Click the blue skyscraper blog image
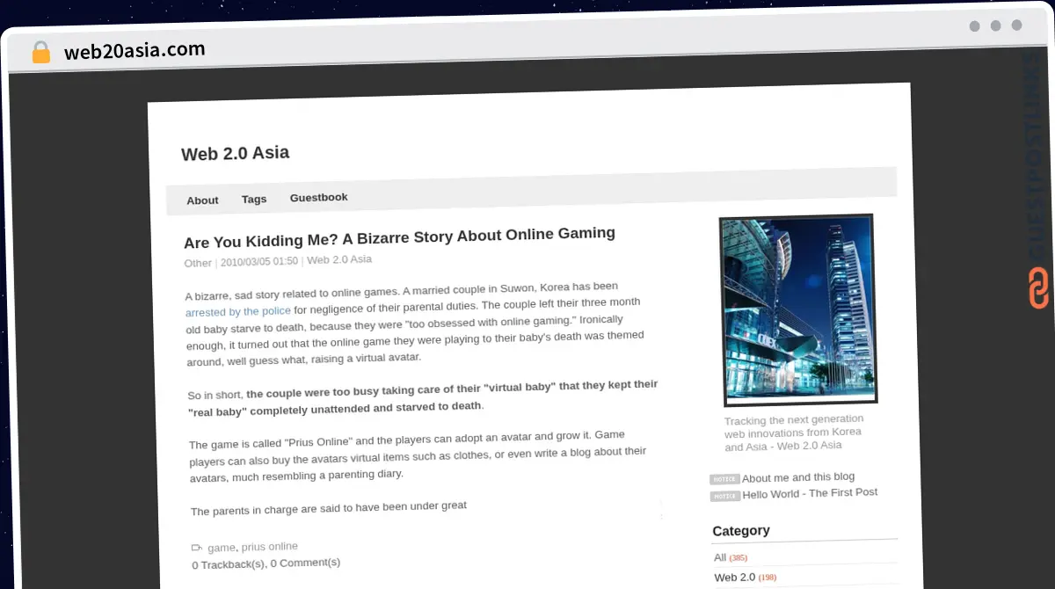Viewport: 1055px width, 589px height. (797, 309)
